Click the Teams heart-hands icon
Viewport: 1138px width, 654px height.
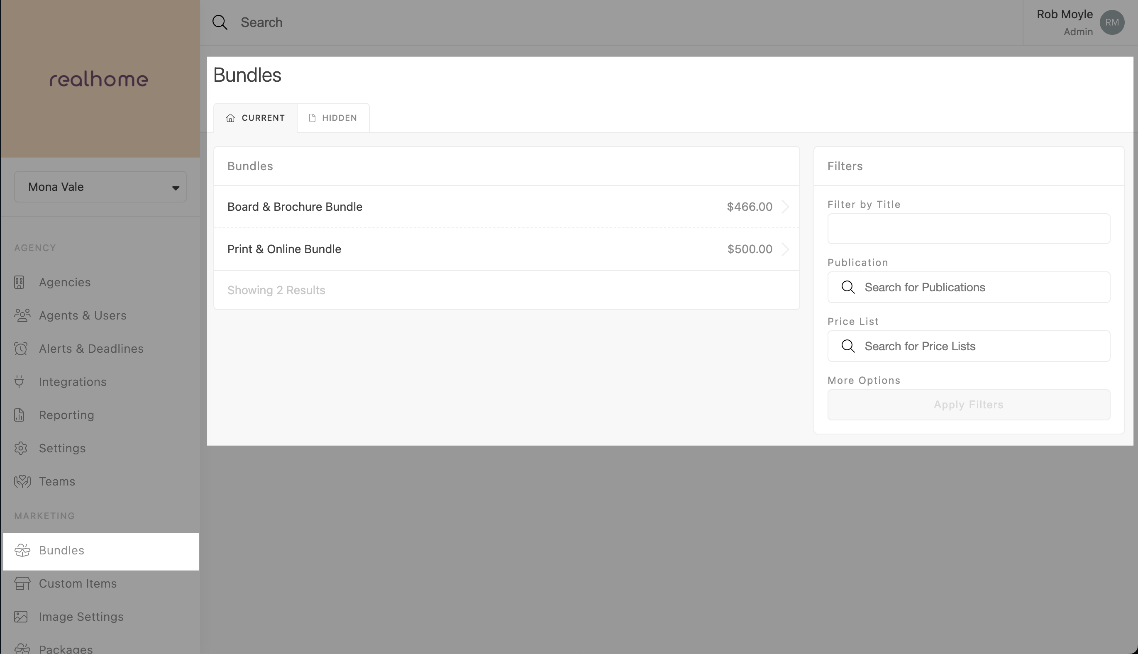pos(22,481)
